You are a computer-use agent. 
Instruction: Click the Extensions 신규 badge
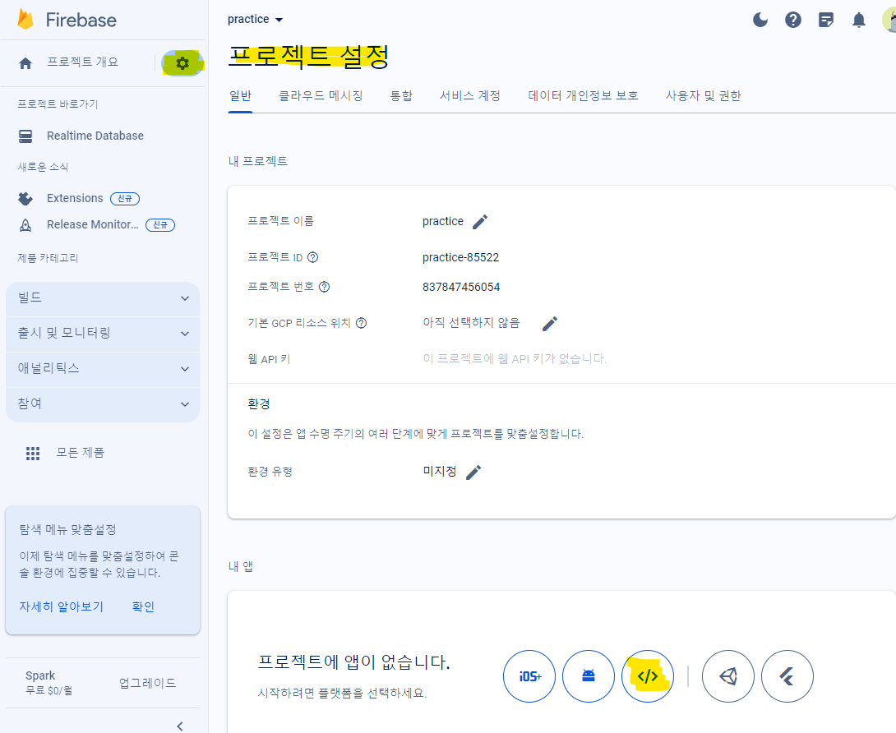coord(125,198)
